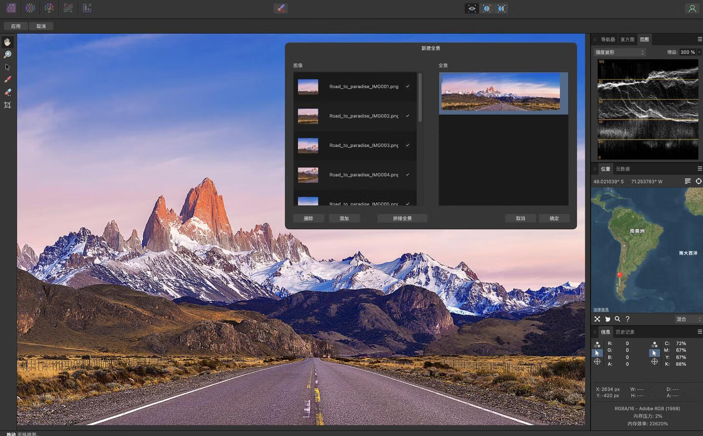
Task: Click the 添加 button in panorama dialog
Action: pos(344,218)
